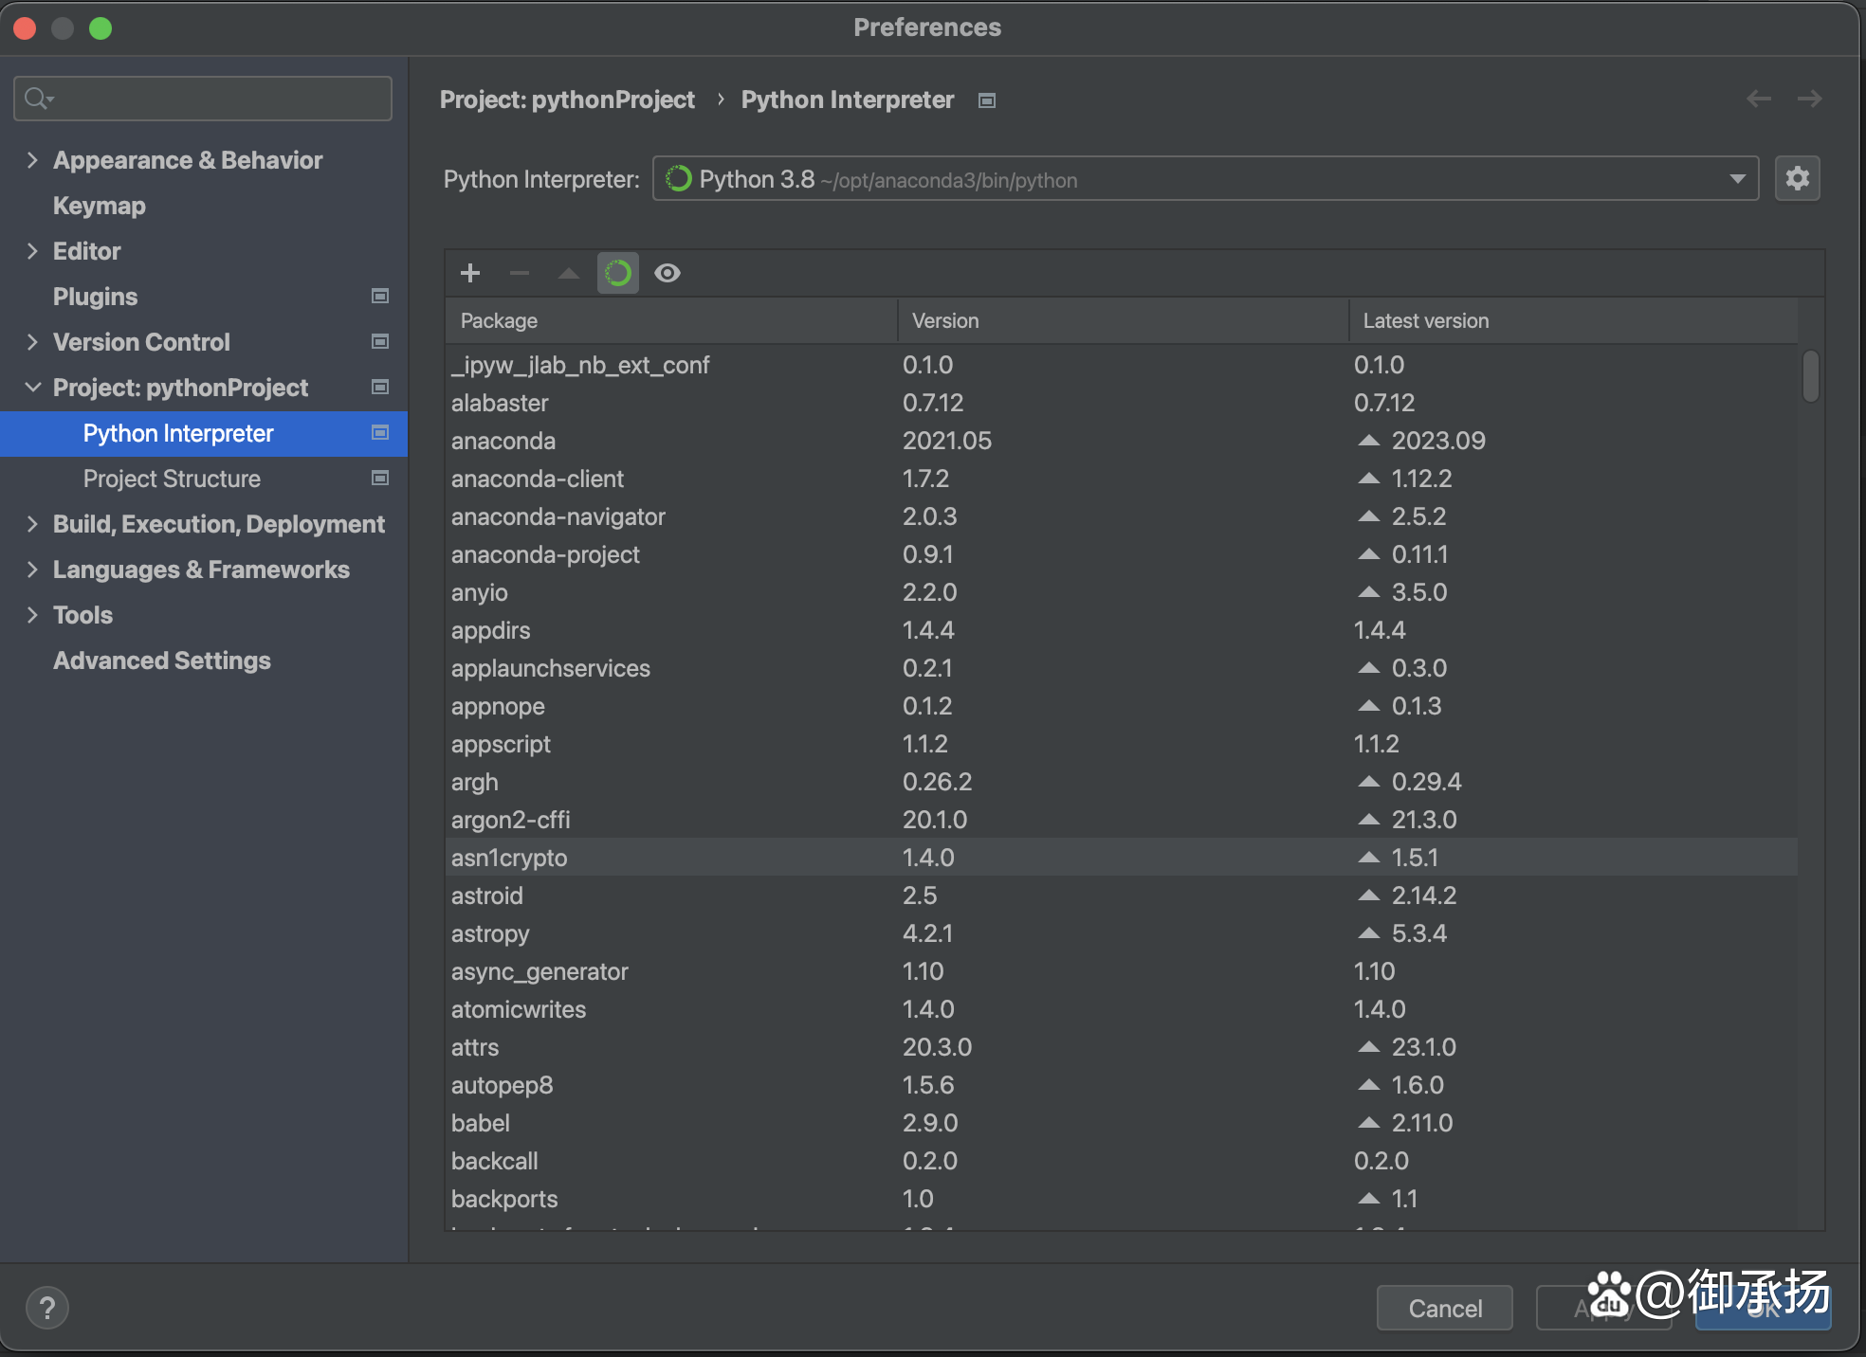Click project-level icon next to Version Control
Screen dimensions: 1866x1357
(380, 342)
